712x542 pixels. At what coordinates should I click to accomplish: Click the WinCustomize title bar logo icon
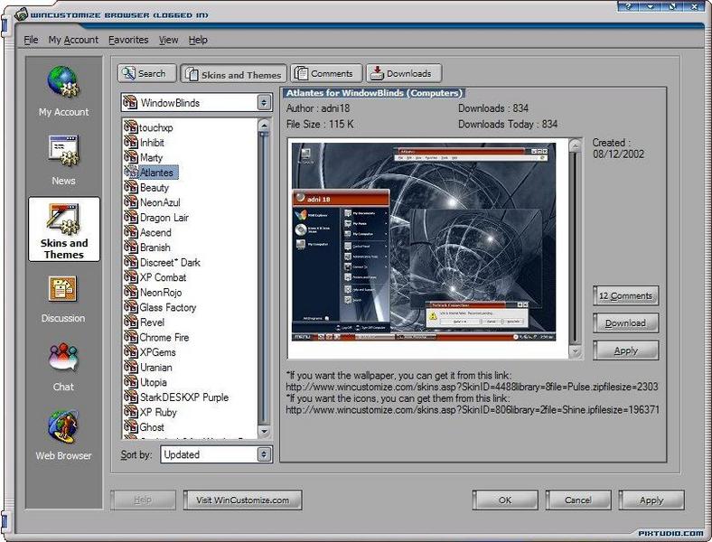[22, 14]
